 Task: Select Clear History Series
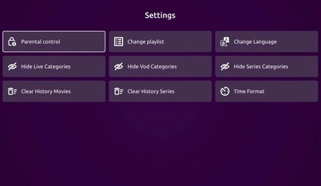(160, 91)
